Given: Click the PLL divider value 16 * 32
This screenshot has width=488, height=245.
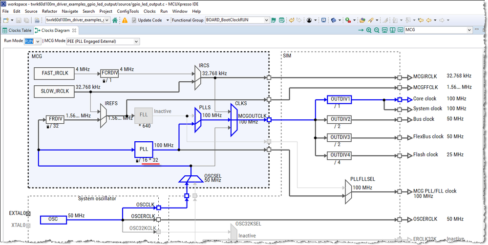Looking at the screenshot, I should (150, 160).
